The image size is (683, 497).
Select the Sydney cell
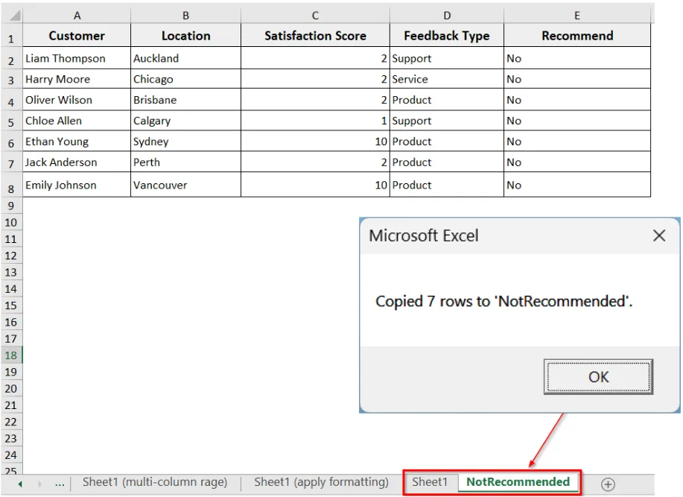(185, 142)
